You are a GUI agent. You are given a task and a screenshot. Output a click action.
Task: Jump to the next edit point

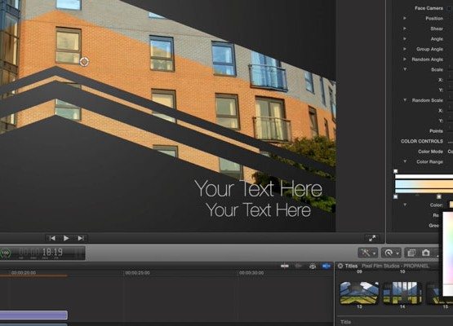tap(80, 238)
